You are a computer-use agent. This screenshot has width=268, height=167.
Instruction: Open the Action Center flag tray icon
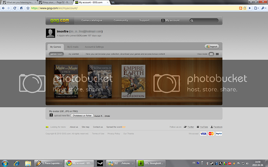coord(239,164)
